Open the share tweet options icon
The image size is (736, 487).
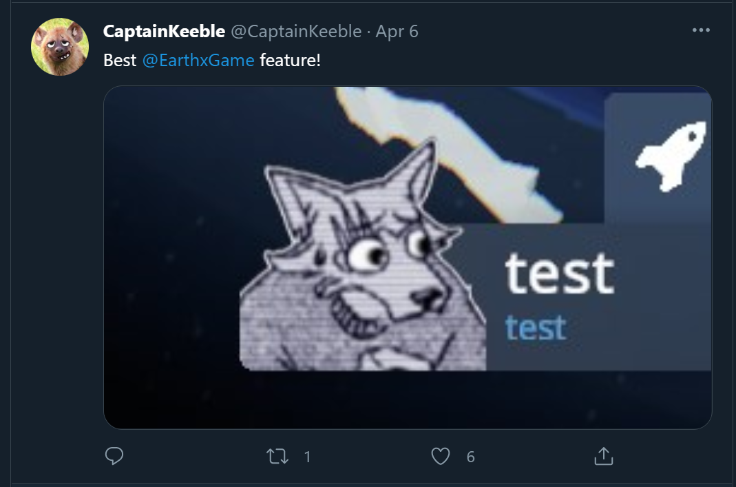click(x=604, y=456)
